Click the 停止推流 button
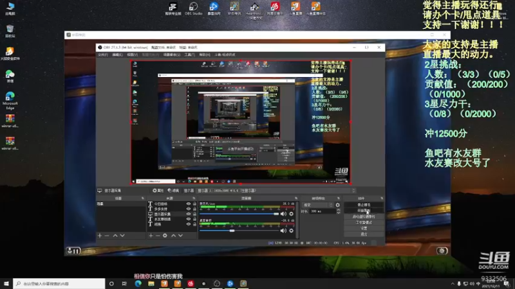515x289 pixels. (x=364, y=205)
